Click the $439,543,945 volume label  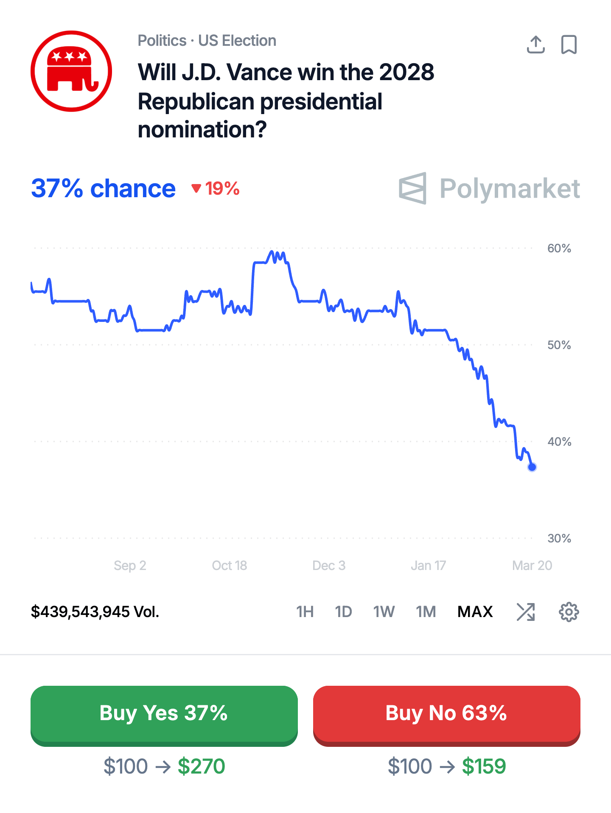(95, 612)
